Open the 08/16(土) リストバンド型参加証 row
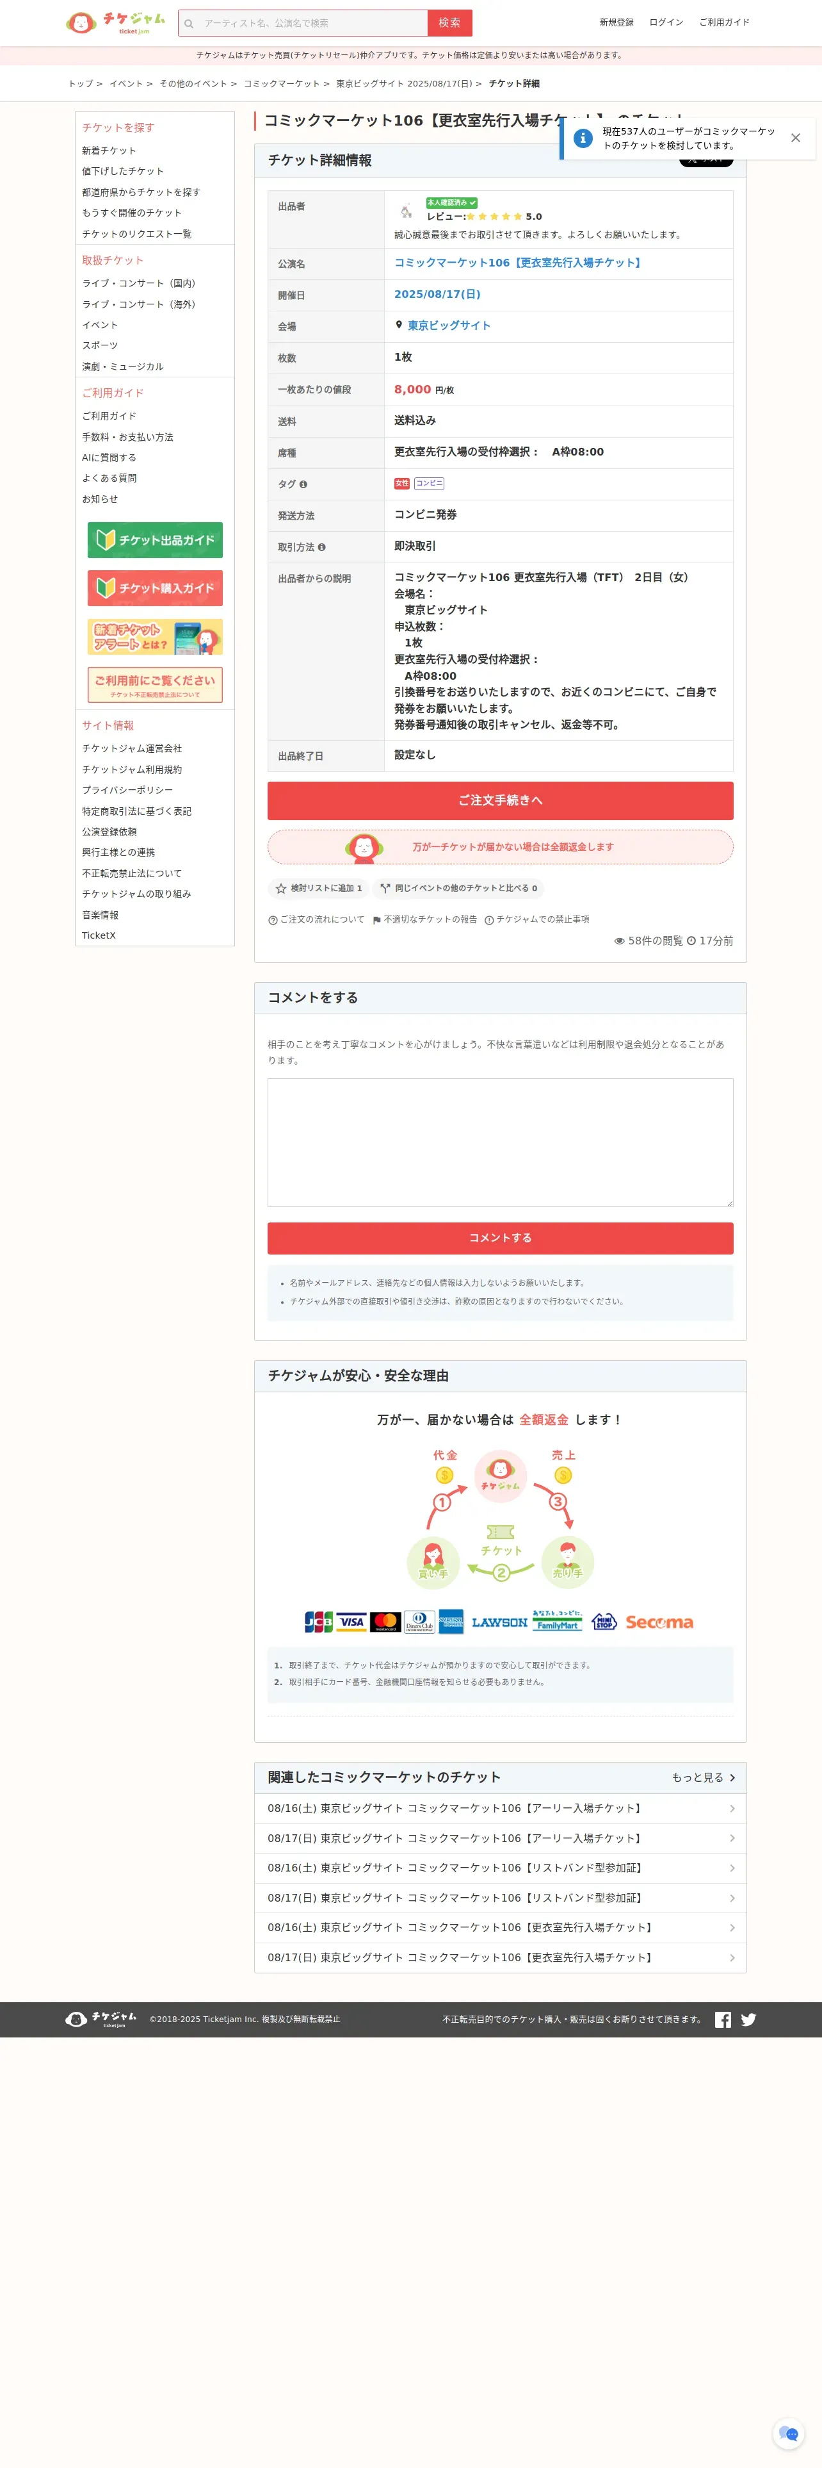The image size is (822, 2468). [x=501, y=1868]
